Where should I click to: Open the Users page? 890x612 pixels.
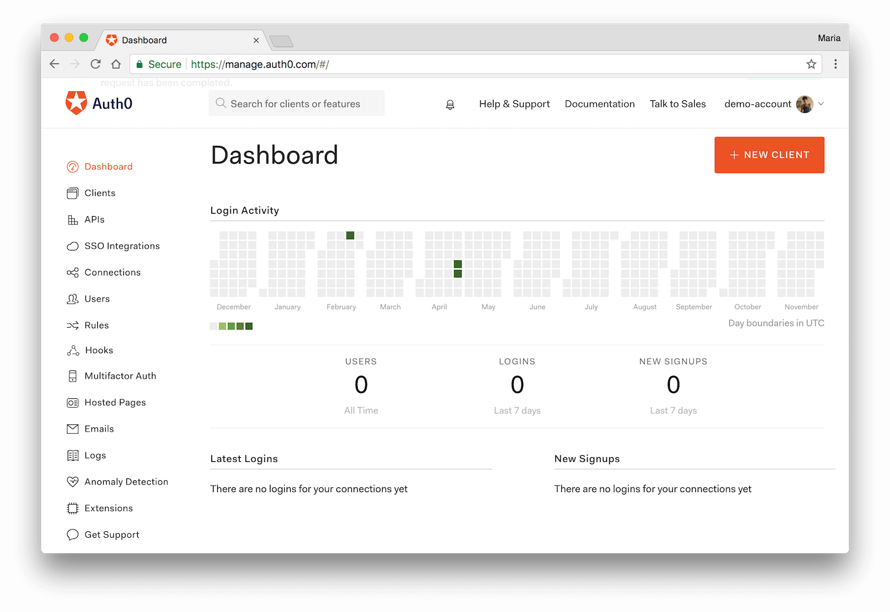click(97, 299)
